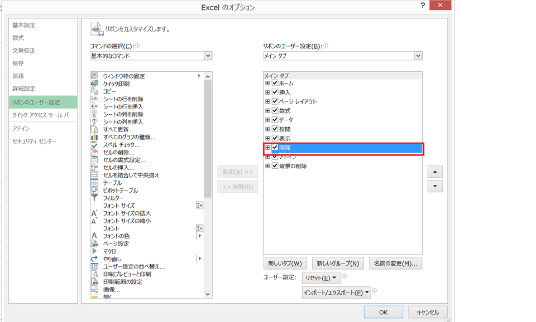
Task: Click the ユーザー設定の並べ替え icon
Action: 94,266
